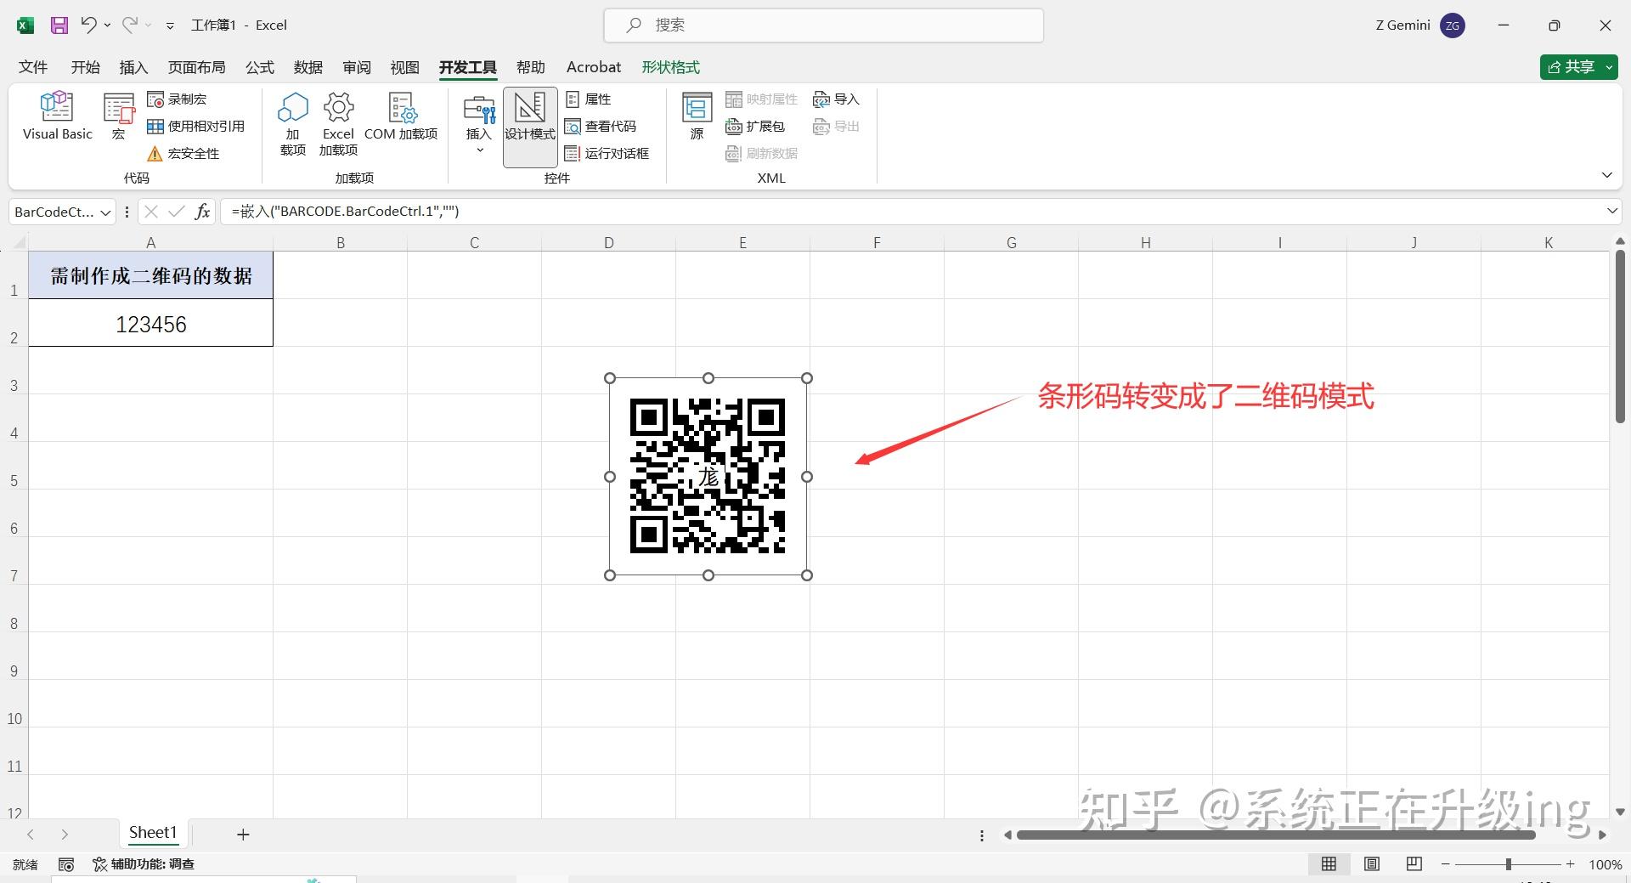Open the View tab

pos(405,67)
